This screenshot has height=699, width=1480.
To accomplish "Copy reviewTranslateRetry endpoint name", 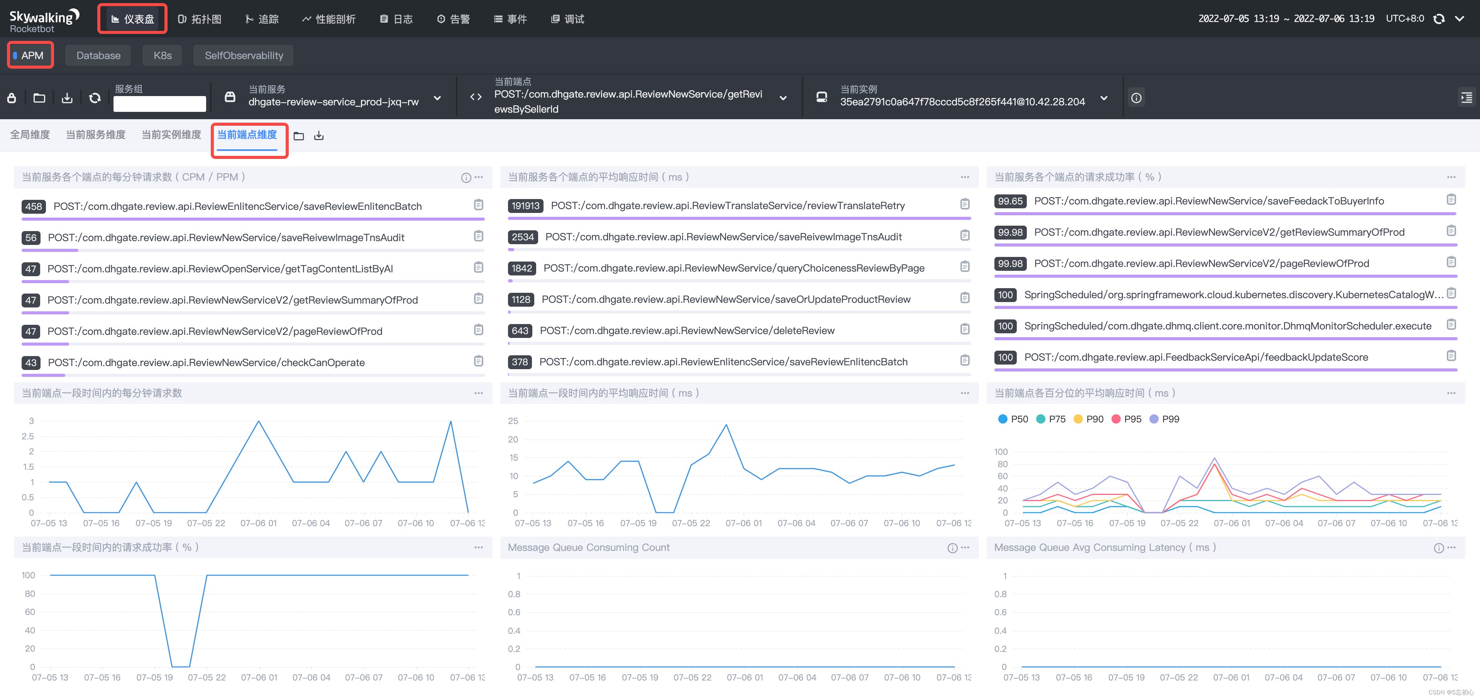I will point(965,204).
